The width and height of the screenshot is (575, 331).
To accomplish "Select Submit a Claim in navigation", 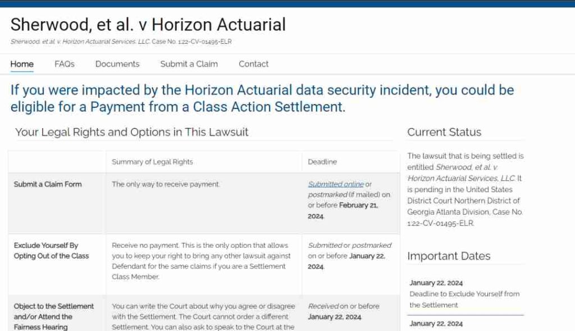I will (x=189, y=64).
